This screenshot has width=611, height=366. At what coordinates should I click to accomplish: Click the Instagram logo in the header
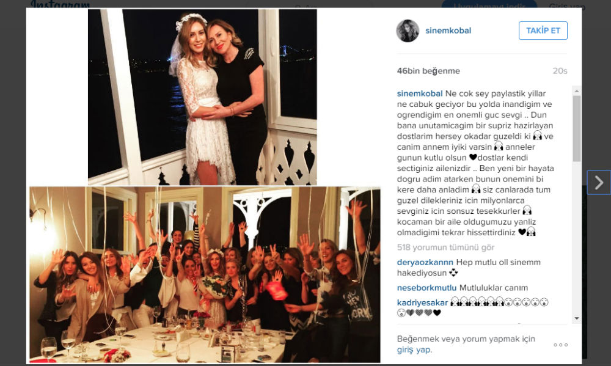pos(60,4)
